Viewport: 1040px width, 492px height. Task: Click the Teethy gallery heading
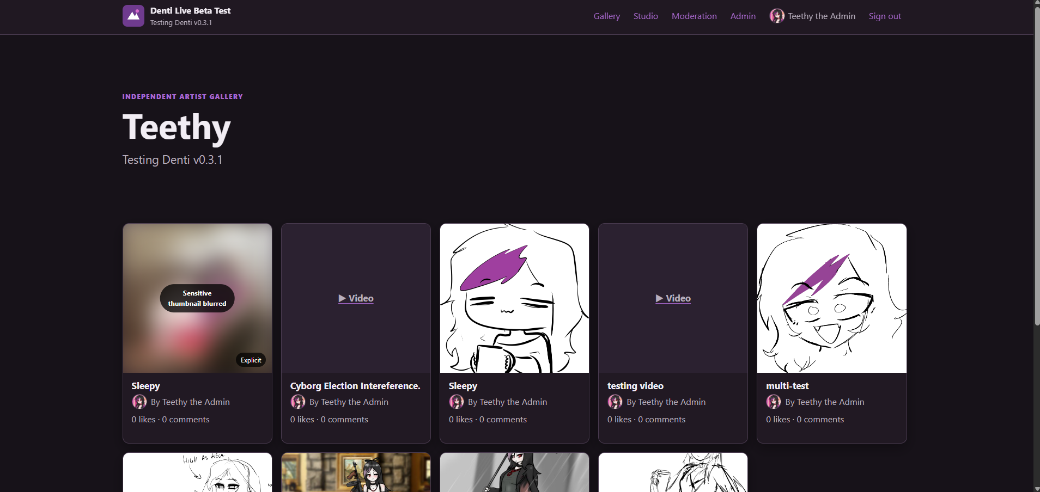[x=177, y=128]
